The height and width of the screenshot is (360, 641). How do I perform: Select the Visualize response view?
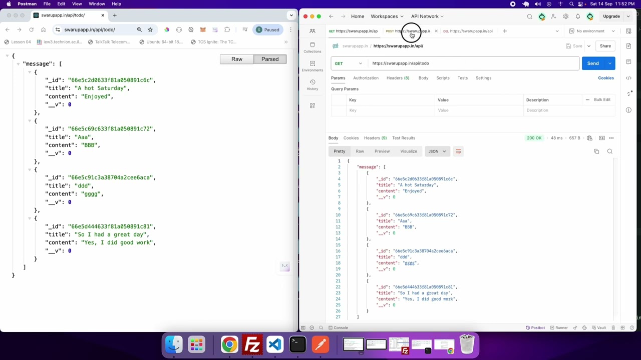coord(409,151)
